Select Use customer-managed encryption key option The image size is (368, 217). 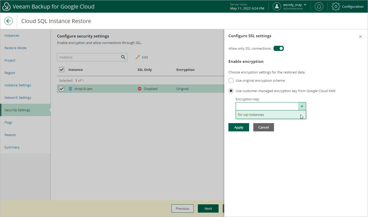pyautogui.click(x=231, y=91)
